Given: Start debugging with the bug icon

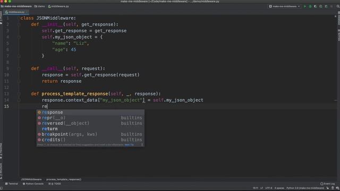Looking at the screenshot, I should (x=310, y=6).
